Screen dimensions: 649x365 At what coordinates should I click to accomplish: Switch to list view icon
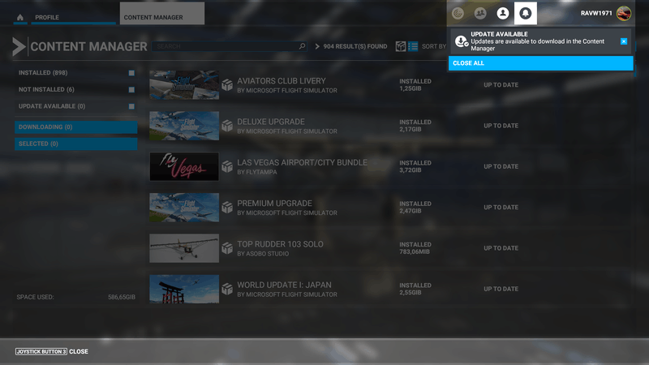(413, 46)
